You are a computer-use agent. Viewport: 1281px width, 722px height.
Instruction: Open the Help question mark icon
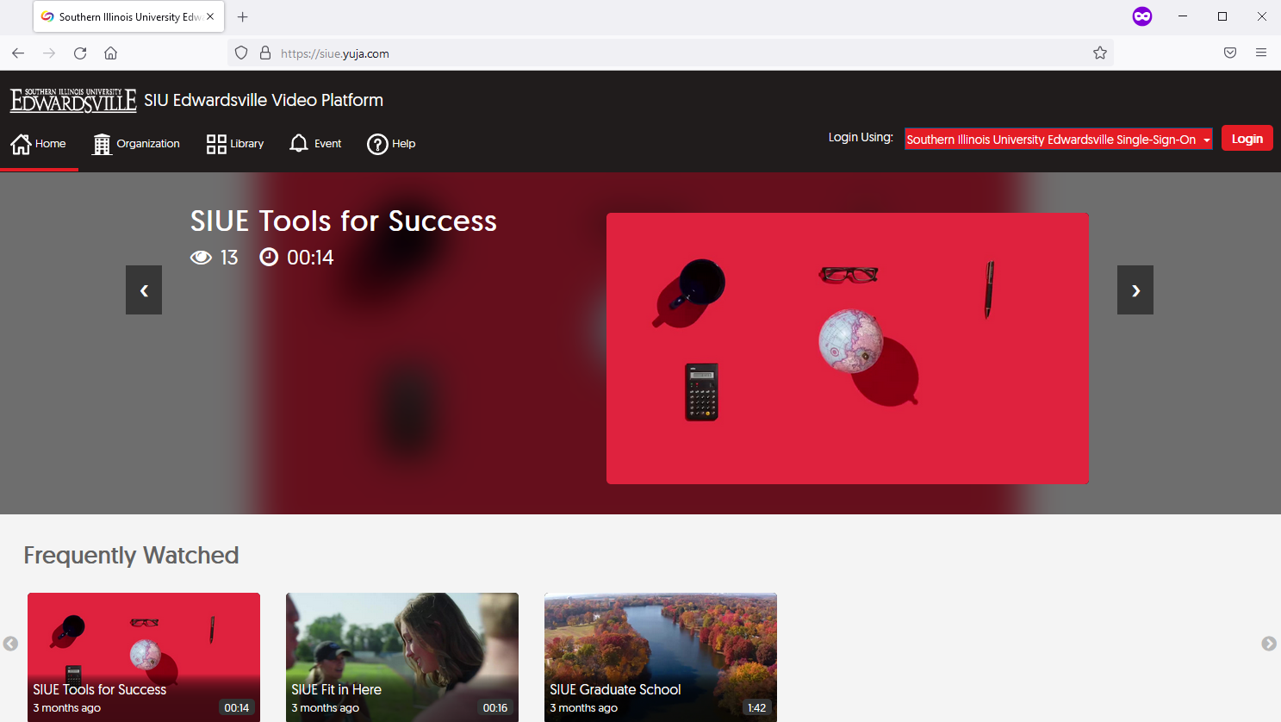[377, 144]
